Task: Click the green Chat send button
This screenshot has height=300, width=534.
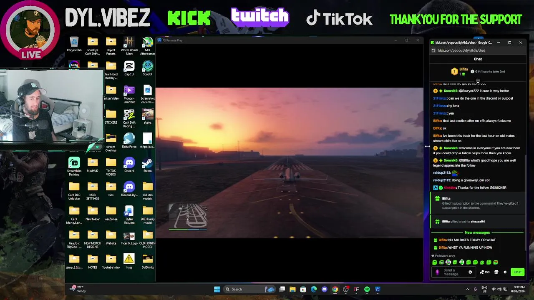Action: tap(517, 272)
